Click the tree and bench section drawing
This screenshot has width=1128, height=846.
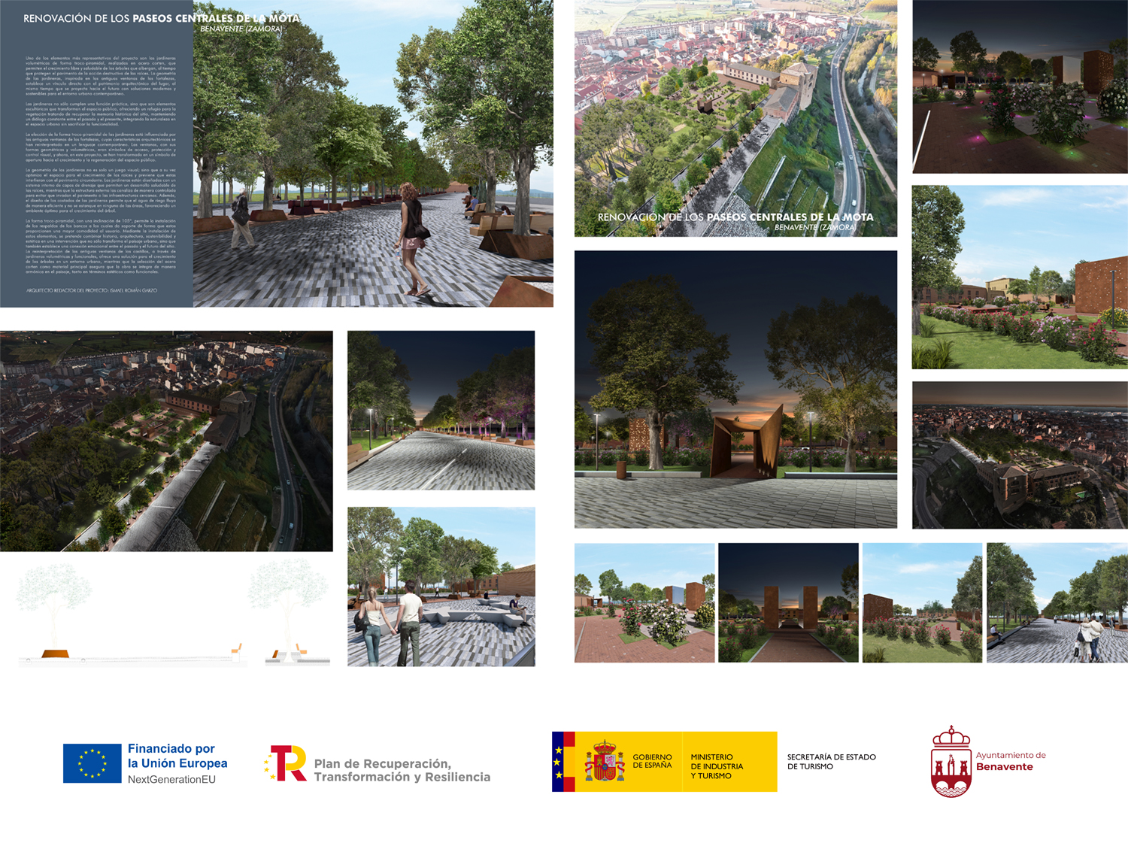tap(173, 617)
